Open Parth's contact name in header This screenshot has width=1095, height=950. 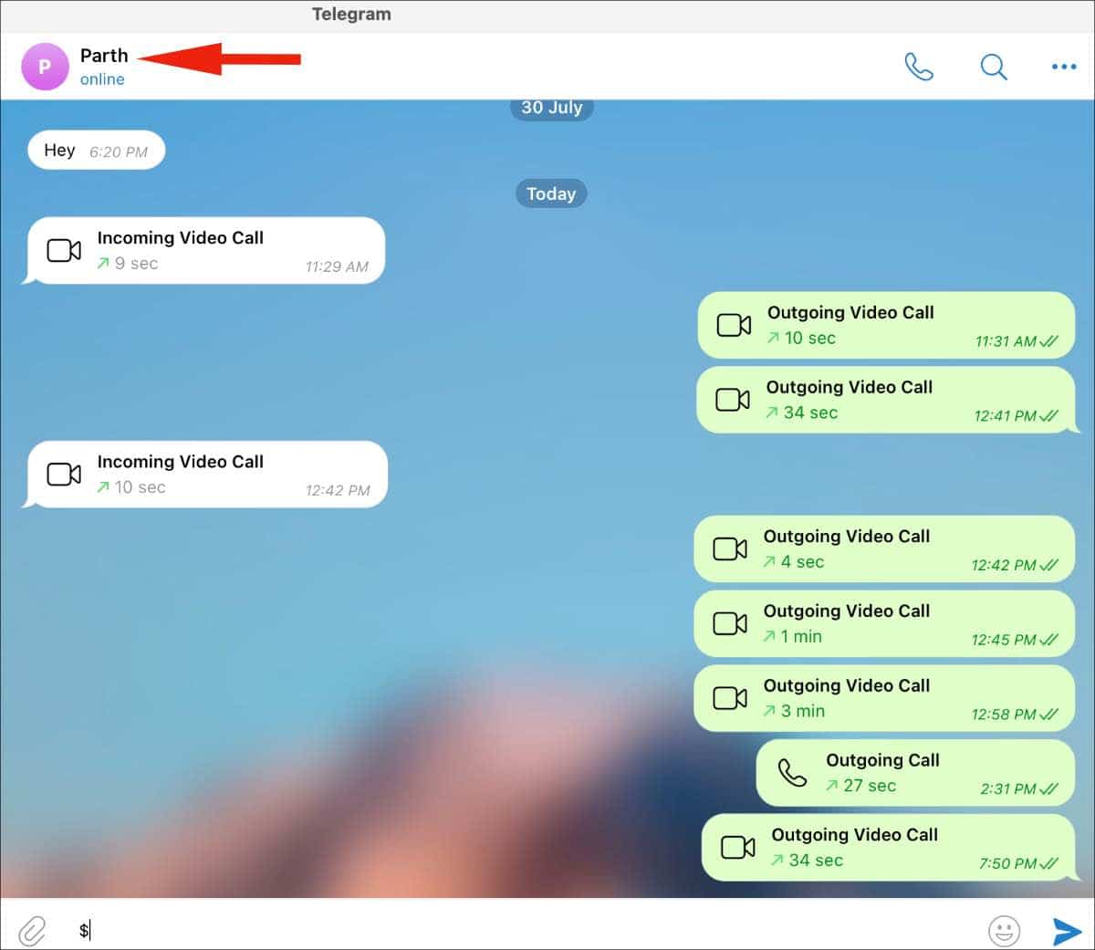point(104,56)
